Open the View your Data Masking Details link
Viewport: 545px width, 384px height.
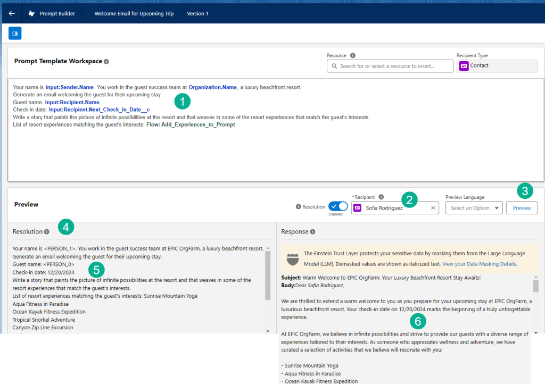tap(478, 264)
